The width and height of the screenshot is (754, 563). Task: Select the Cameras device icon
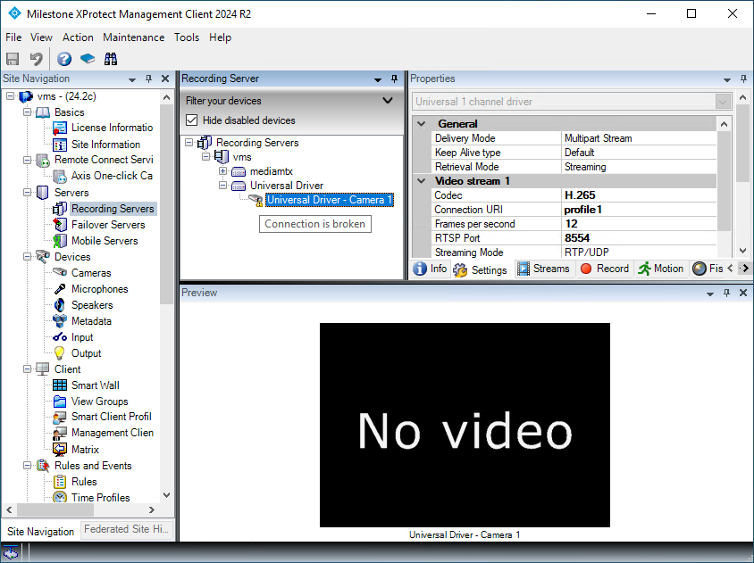[60, 272]
